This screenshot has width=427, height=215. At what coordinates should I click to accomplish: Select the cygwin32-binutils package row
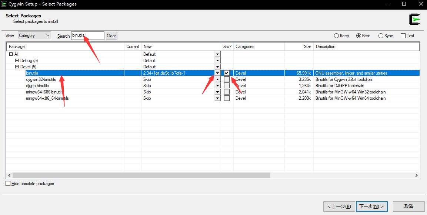pos(213,79)
